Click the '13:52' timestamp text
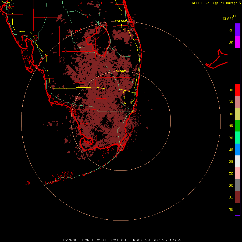This screenshot has width=242, height=242. (176, 240)
